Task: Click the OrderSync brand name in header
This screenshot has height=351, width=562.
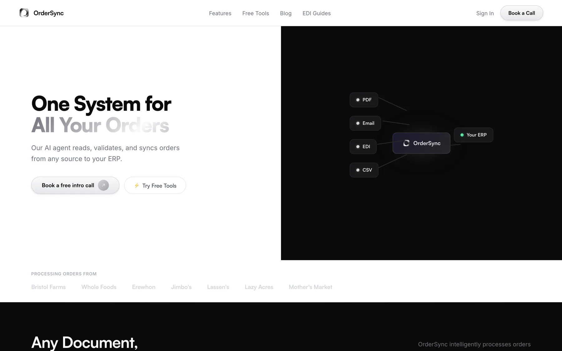Action: pos(49,13)
